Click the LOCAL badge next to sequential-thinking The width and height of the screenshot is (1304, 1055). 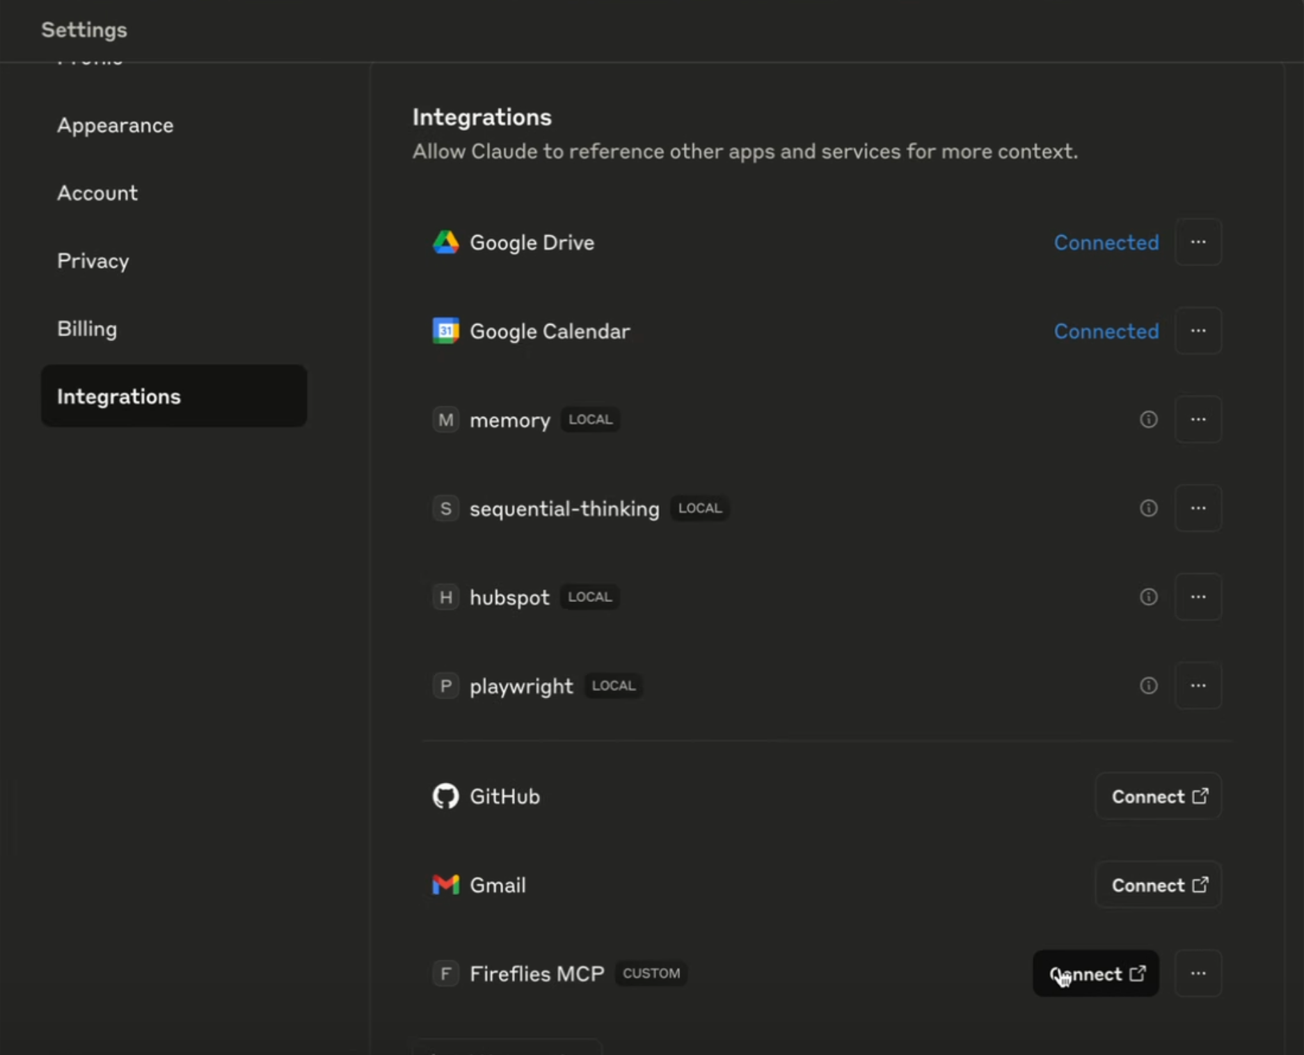click(700, 508)
